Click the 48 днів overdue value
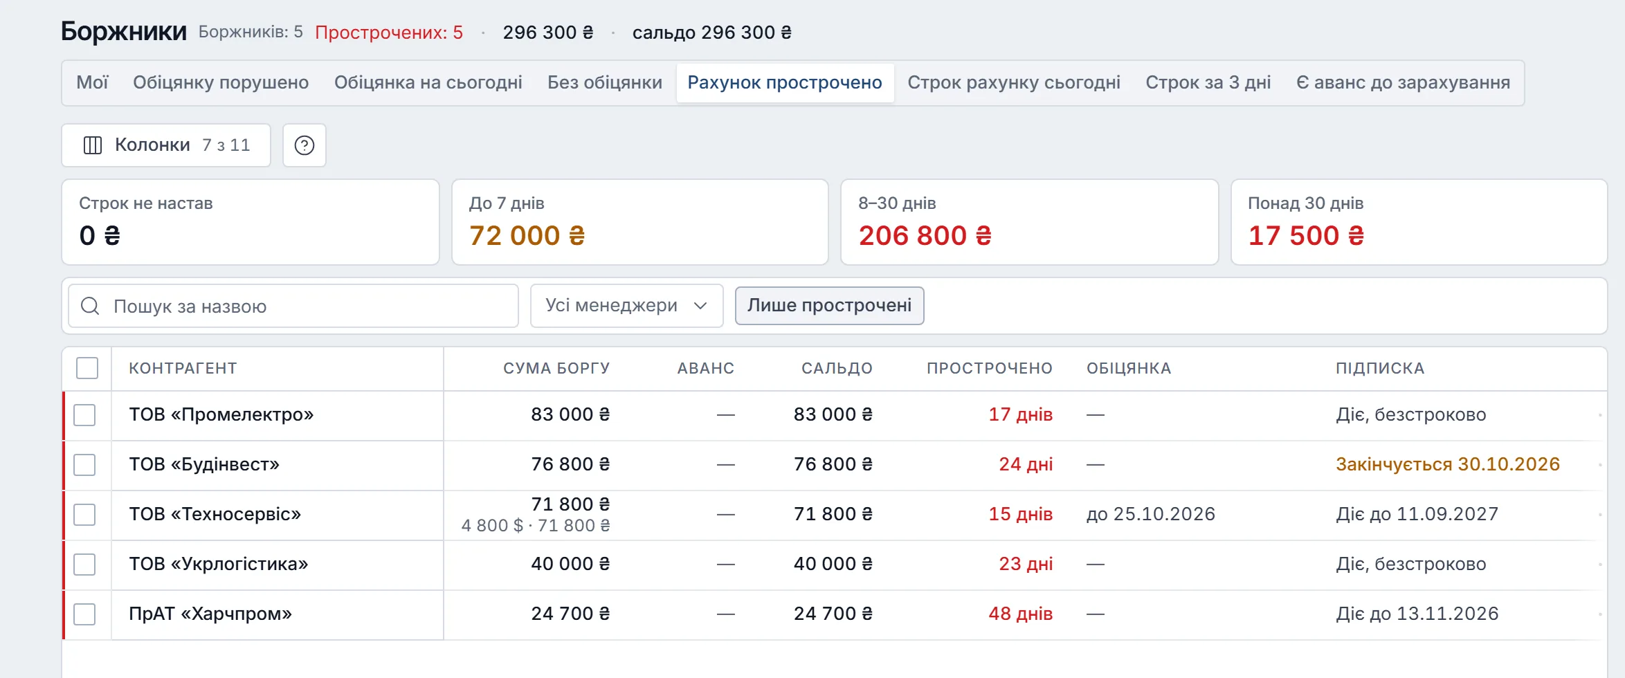The height and width of the screenshot is (678, 1625). tap(1021, 614)
